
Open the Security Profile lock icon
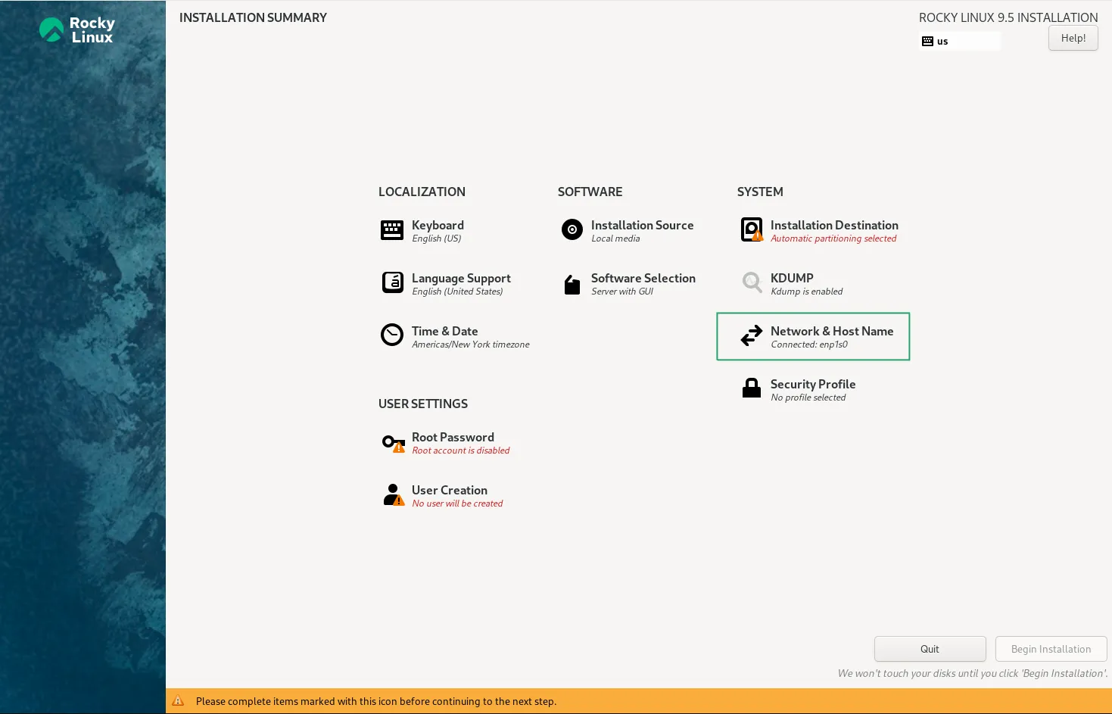click(x=752, y=388)
